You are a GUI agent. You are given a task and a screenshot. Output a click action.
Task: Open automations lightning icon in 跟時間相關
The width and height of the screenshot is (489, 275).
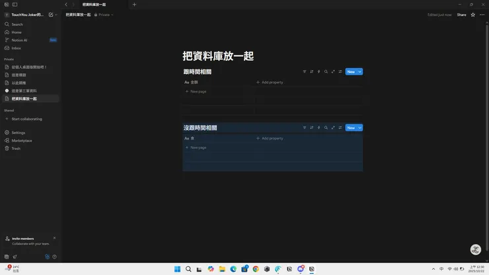319,71
